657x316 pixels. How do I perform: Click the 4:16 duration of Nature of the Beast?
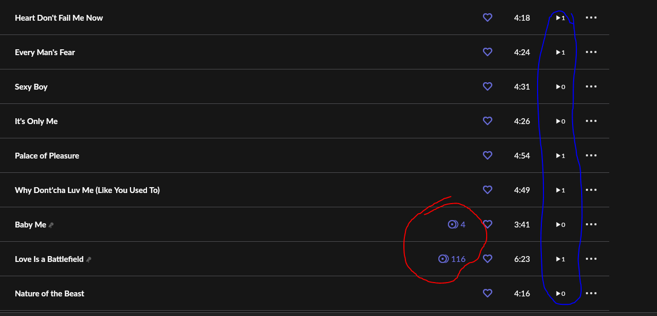[x=522, y=293]
